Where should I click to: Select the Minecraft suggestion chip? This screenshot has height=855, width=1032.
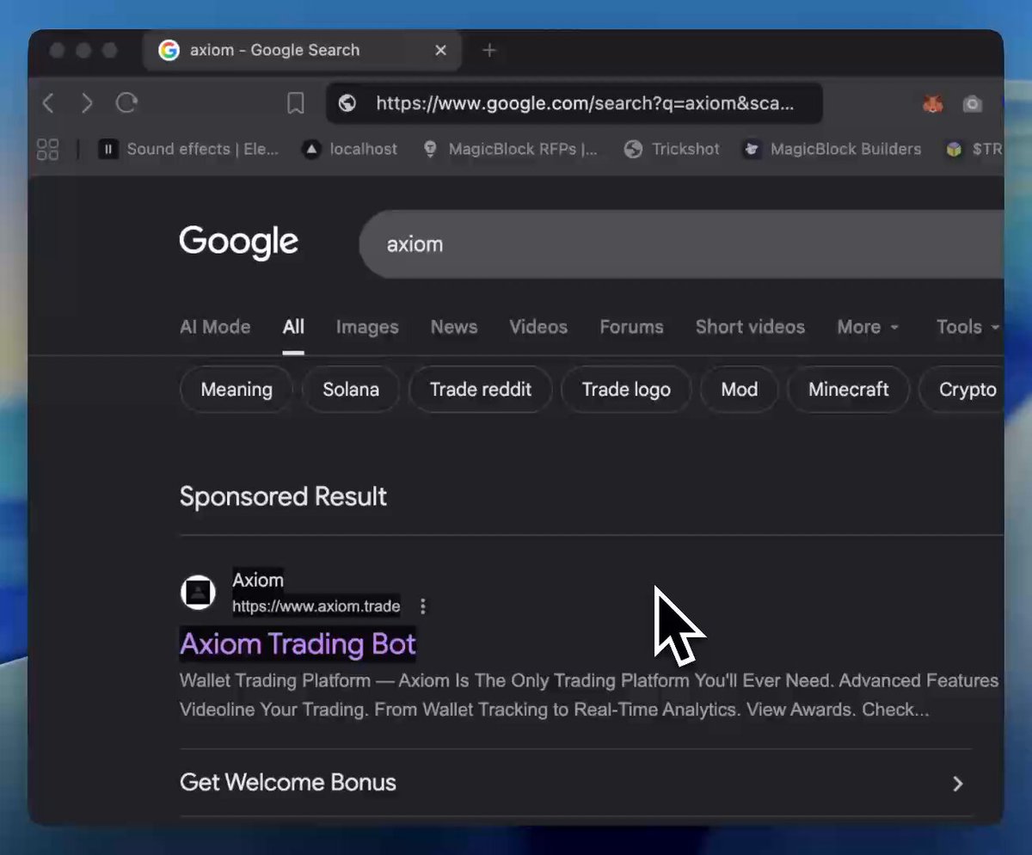coord(849,390)
